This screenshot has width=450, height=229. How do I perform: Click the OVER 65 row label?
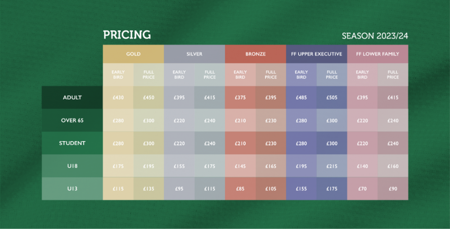point(72,120)
